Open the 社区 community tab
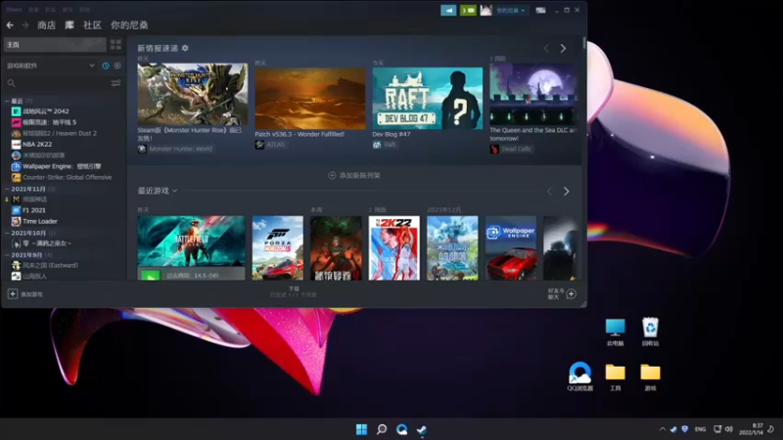The height and width of the screenshot is (440, 783). (92, 25)
